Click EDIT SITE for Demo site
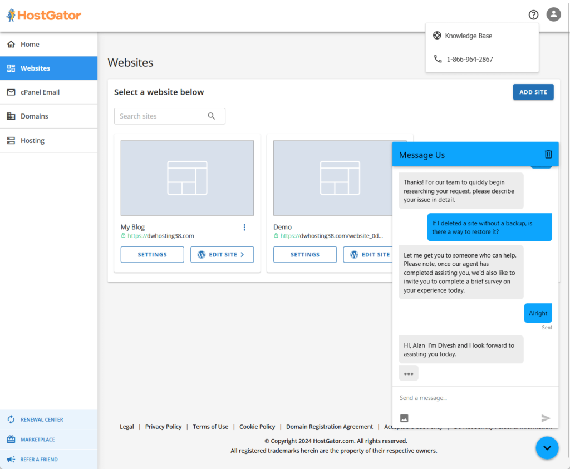This screenshot has width=570, height=469. coord(368,255)
